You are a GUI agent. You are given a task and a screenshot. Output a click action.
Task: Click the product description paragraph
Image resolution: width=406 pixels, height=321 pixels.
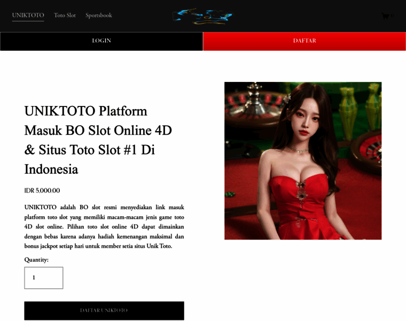click(104, 227)
